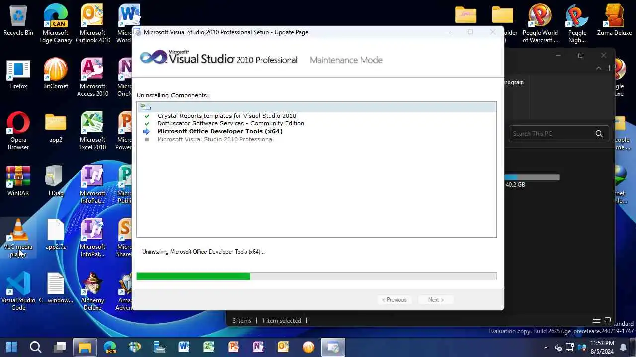
Task: Launch Opera Browser desktop shortcut
Action: (18, 131)
